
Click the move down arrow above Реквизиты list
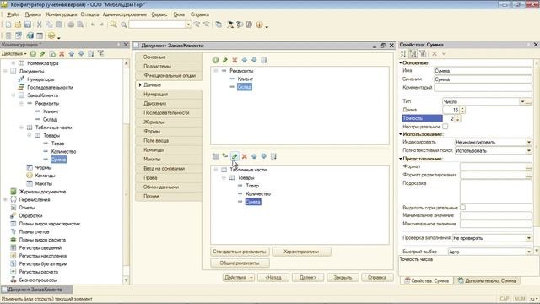254,60
